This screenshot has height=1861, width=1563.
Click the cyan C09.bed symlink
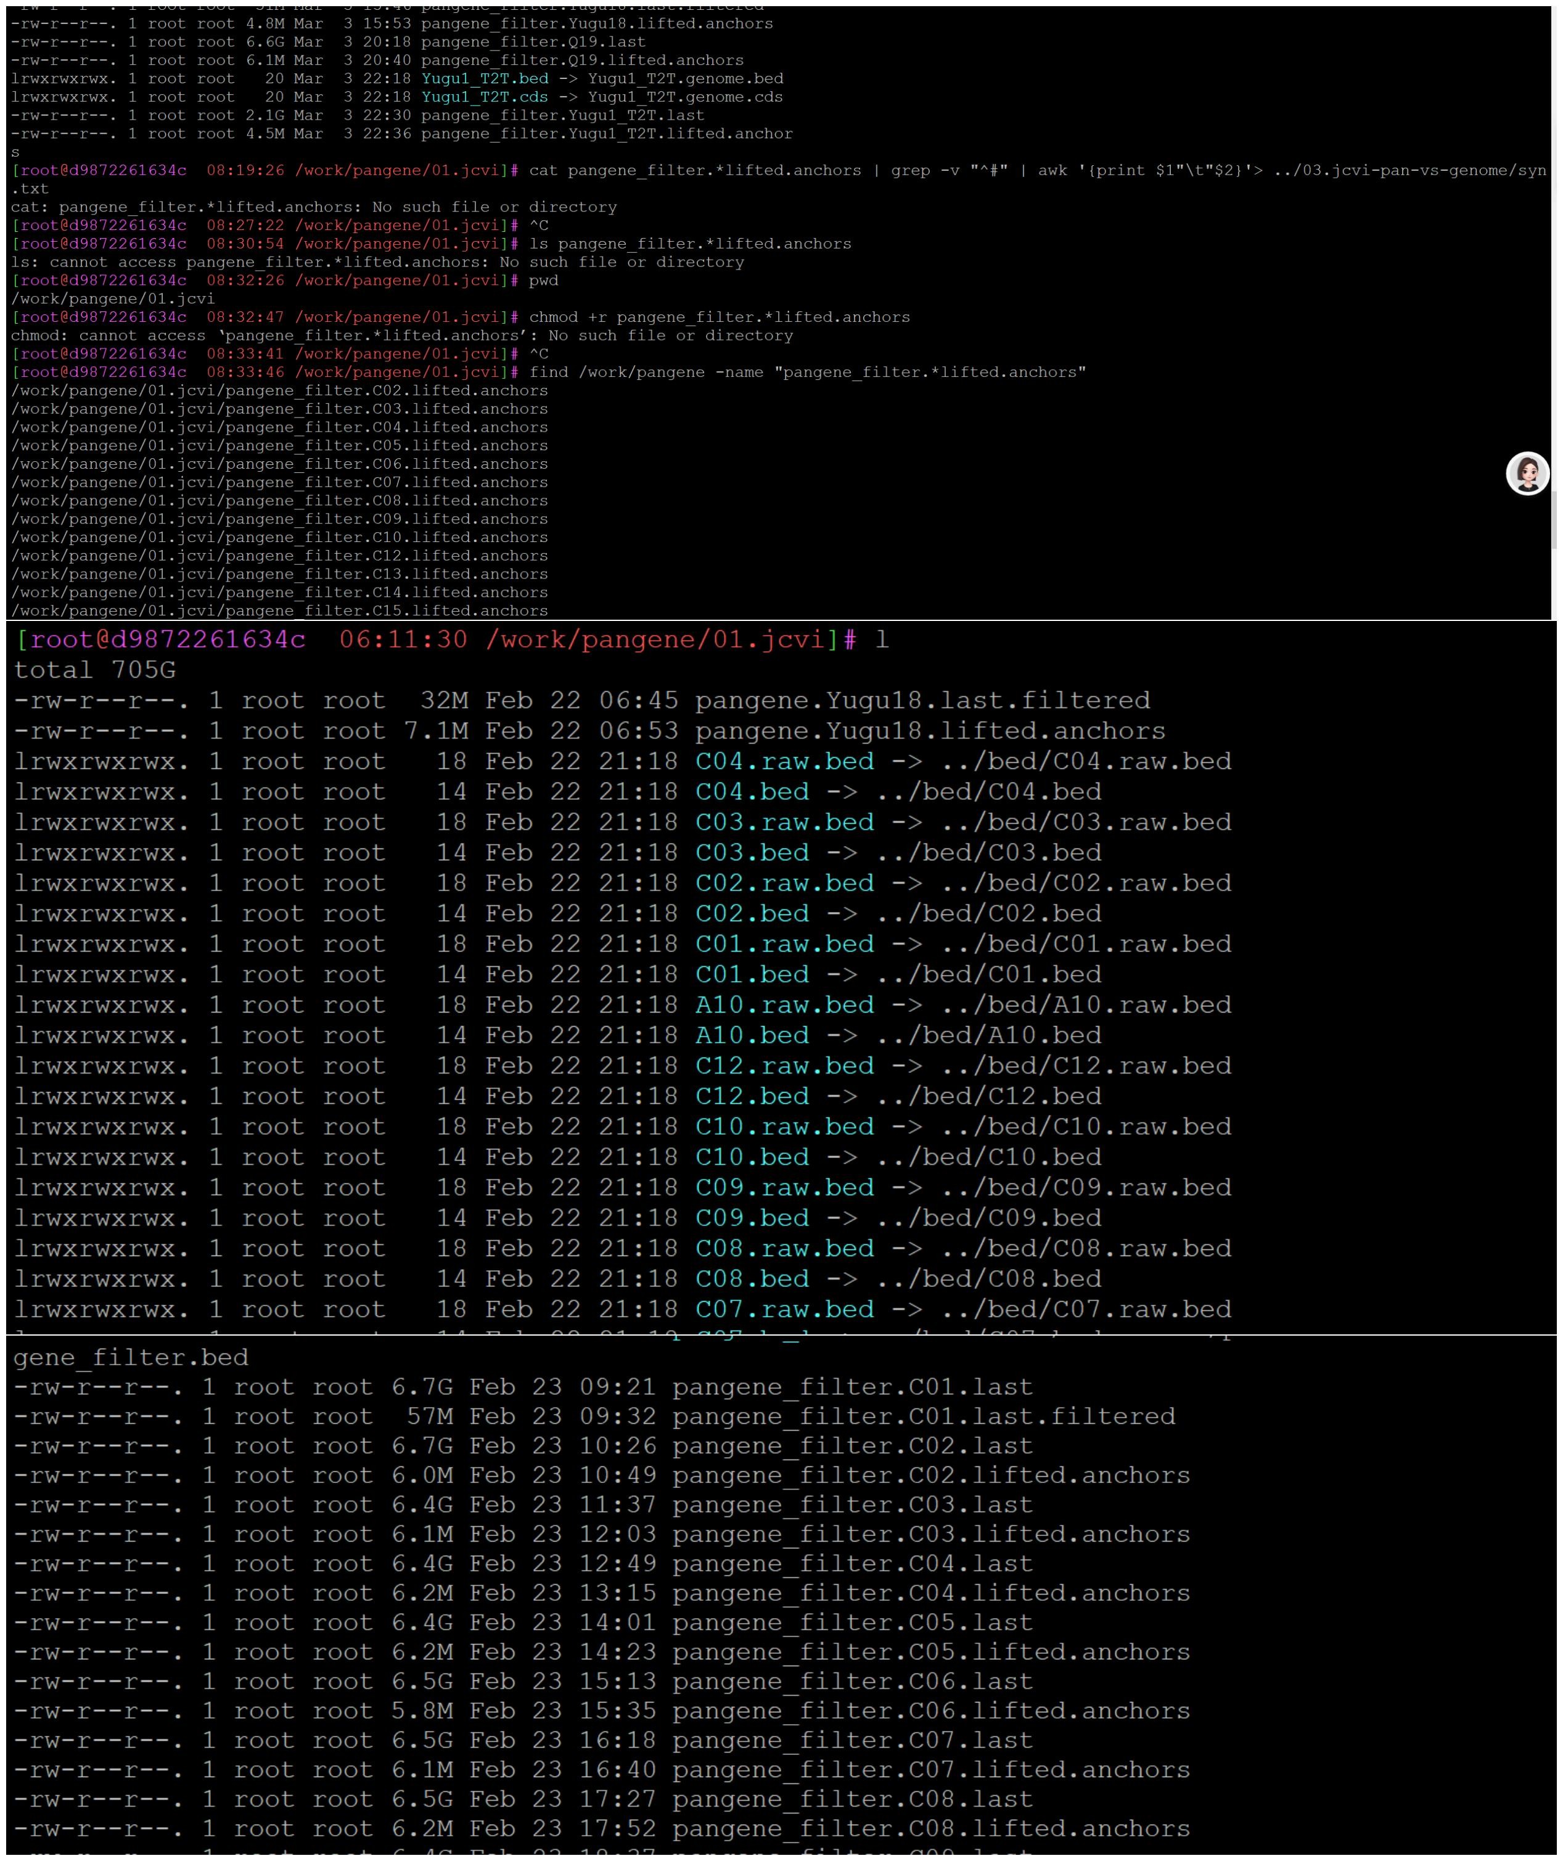752,1218
